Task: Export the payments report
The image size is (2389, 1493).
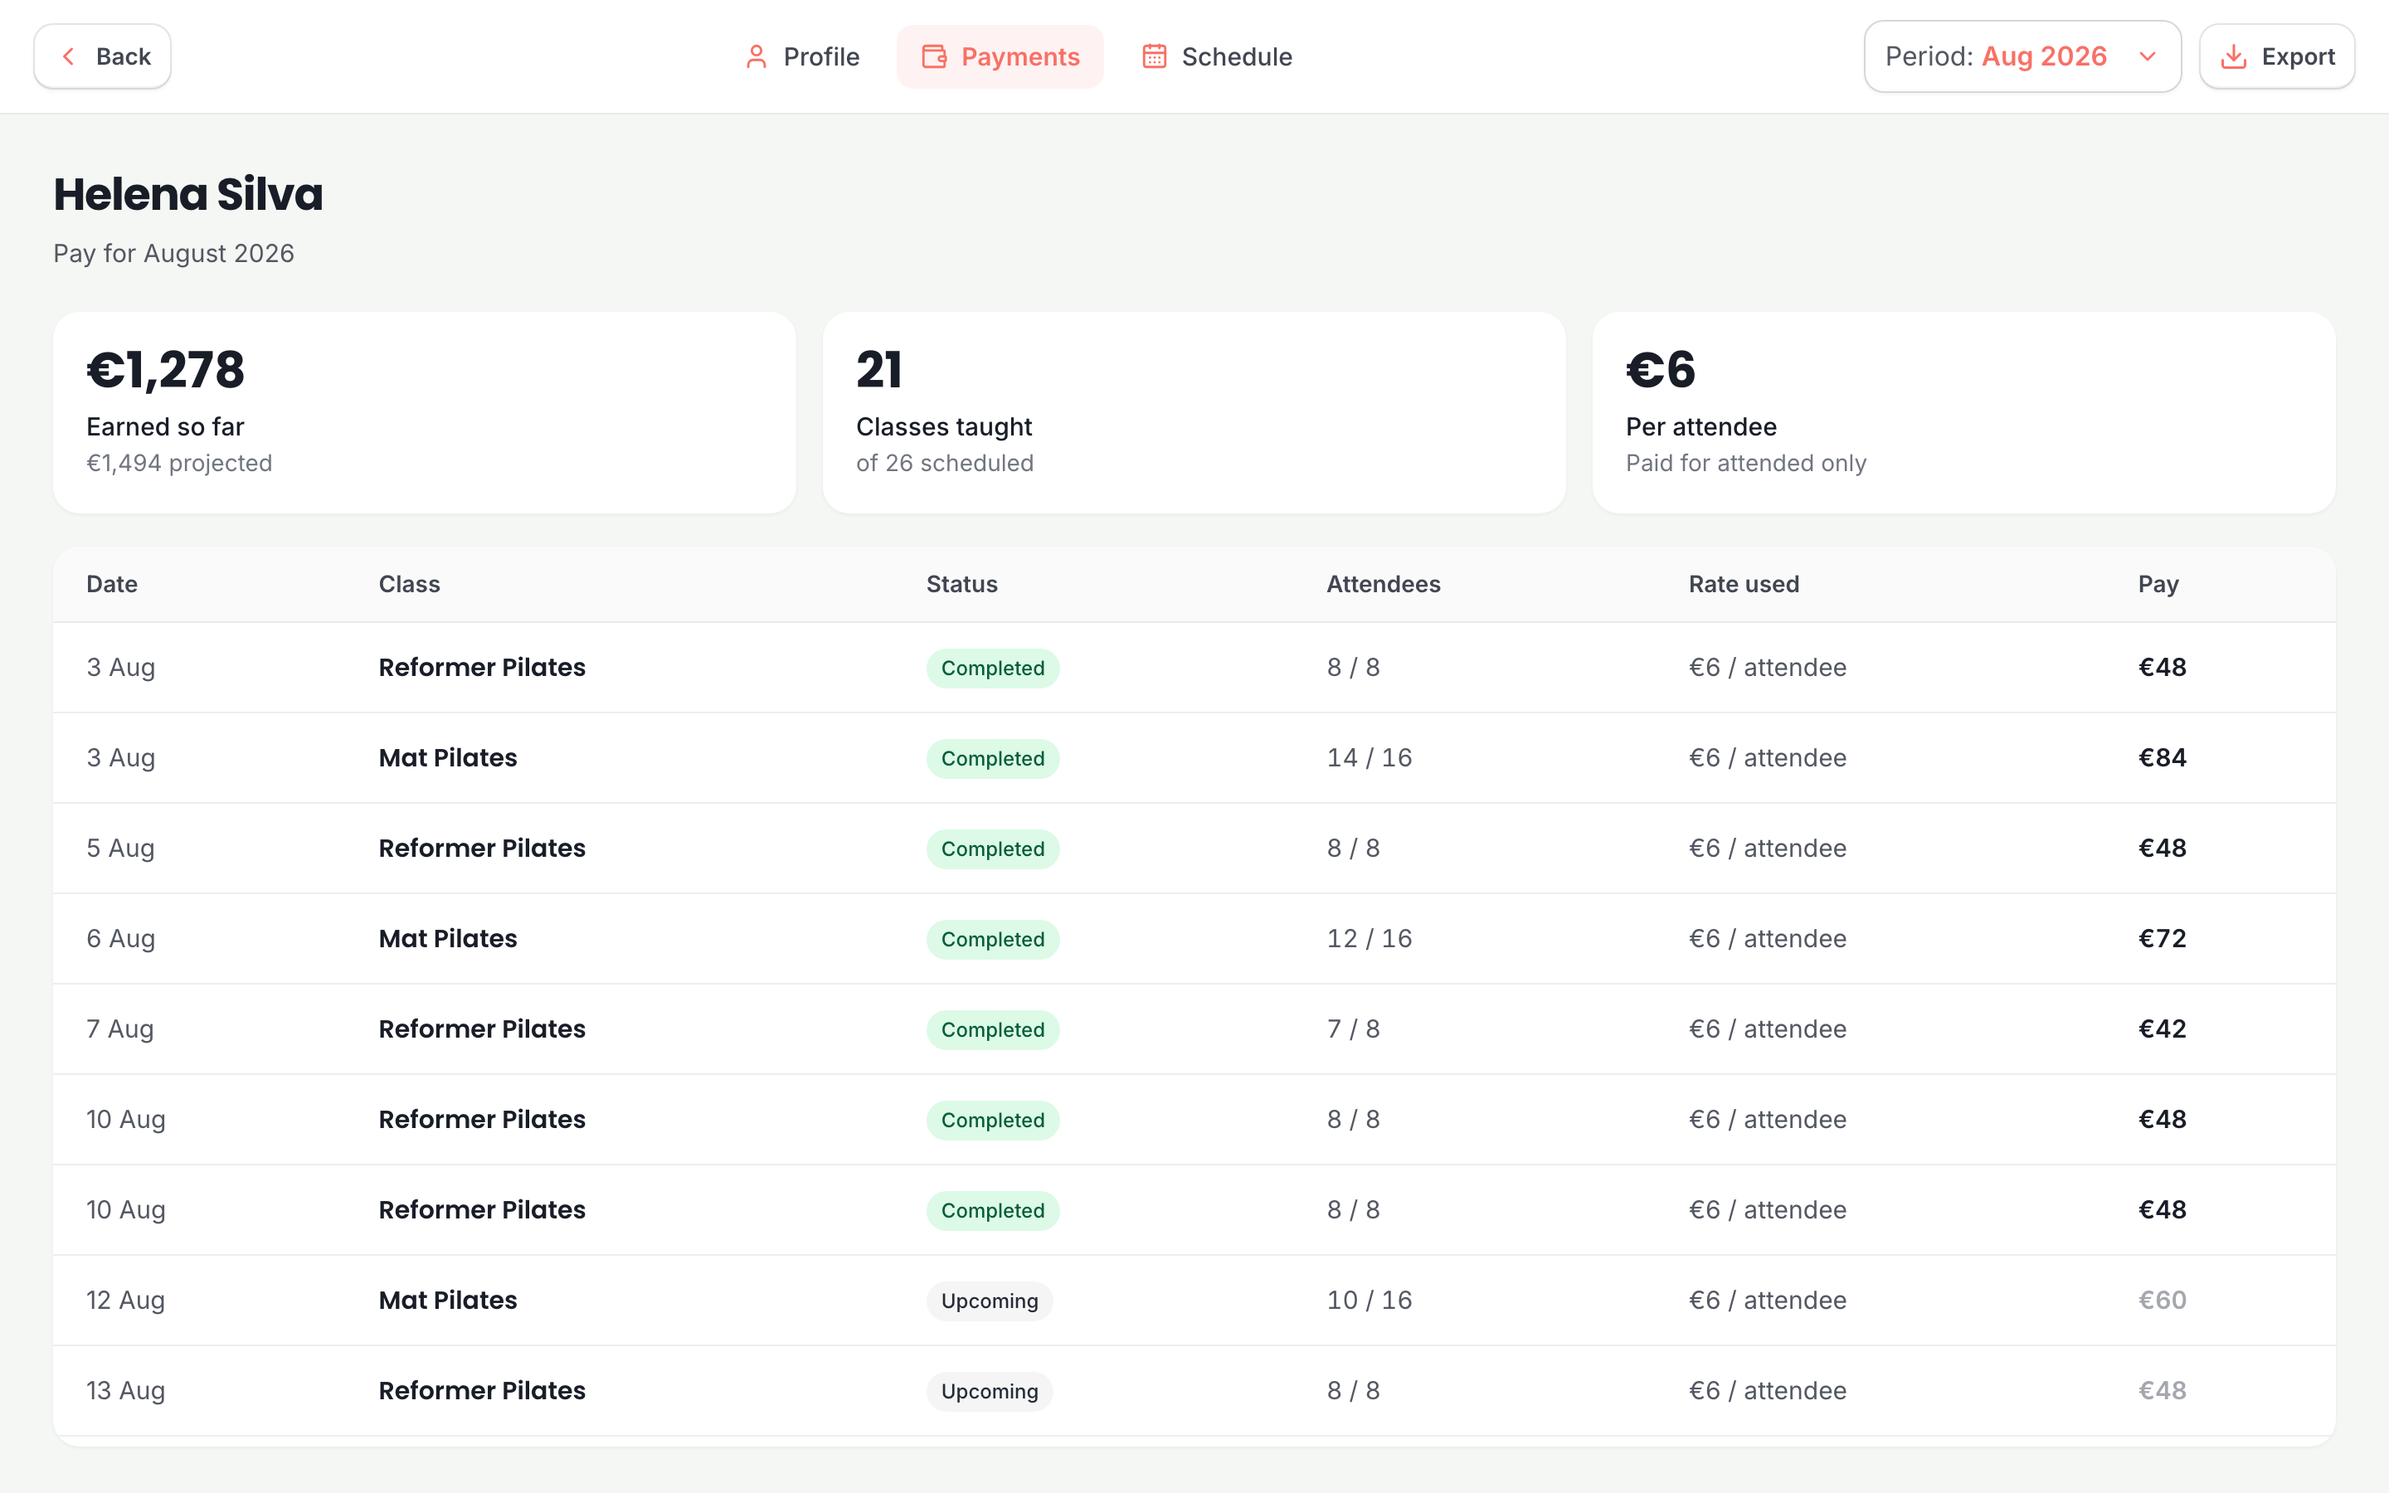Action: (2276, 56)
